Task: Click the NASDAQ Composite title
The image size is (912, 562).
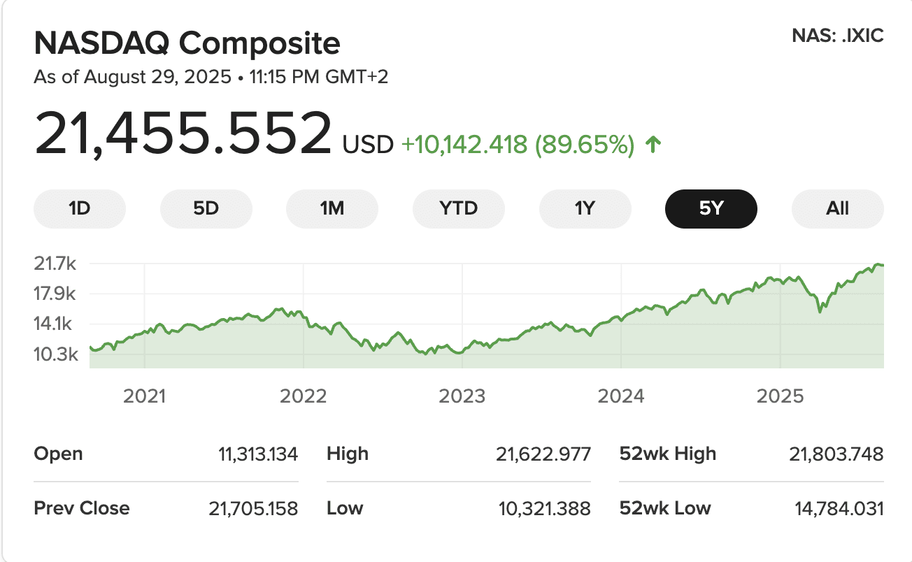Action: (x=187, y=44)
